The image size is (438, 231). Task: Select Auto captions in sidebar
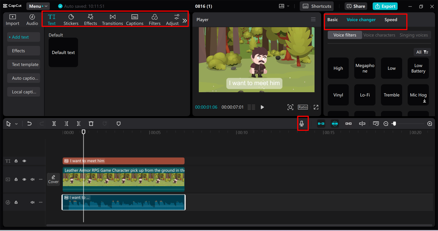[24, 78]
